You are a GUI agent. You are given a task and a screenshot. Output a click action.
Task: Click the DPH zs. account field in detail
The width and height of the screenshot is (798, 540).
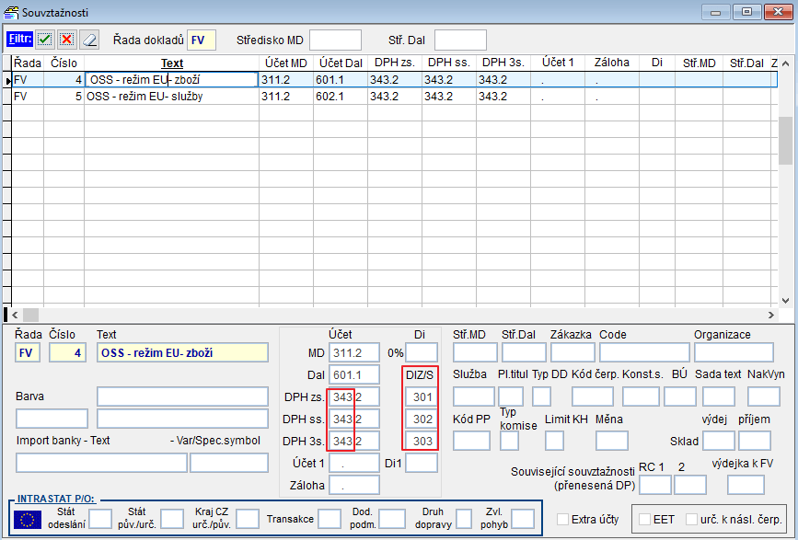click(x=354, y=397)
